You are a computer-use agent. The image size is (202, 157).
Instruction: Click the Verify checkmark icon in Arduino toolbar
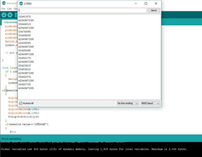point(4,15)
